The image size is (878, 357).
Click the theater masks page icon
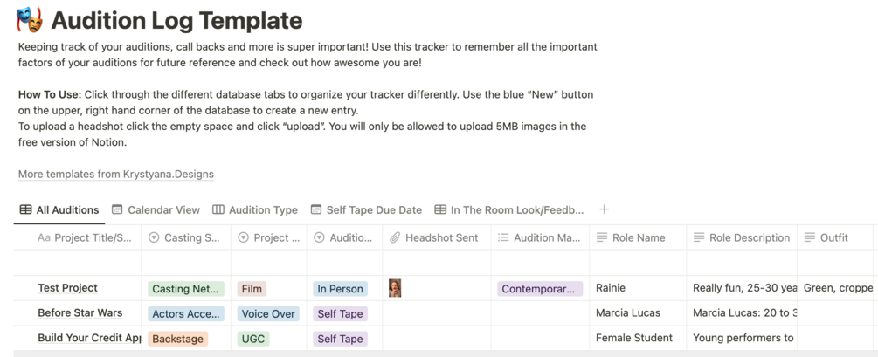[x=29, y=19]
